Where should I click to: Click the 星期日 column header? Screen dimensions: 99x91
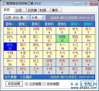pyautogui.click(x=88, y=24)
